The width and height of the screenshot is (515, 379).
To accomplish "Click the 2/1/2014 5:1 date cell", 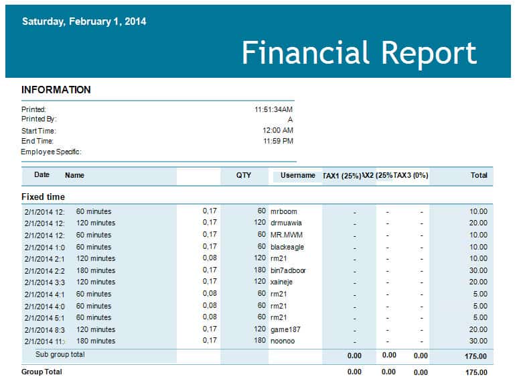I will click(x=44, y=318).
